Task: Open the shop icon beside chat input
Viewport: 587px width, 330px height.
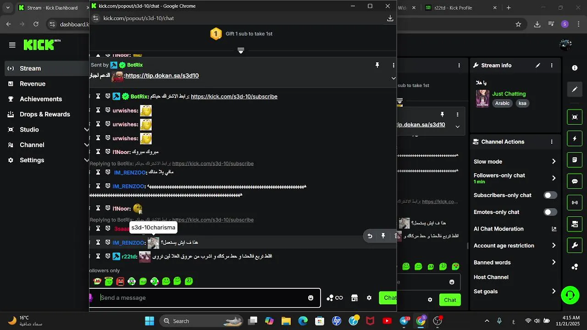Action: click(x=354, y=298)
